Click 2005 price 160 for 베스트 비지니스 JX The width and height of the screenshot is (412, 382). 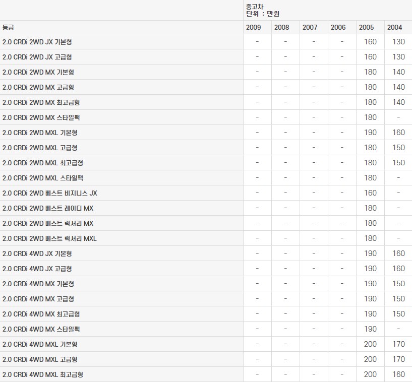coord(370,193)
